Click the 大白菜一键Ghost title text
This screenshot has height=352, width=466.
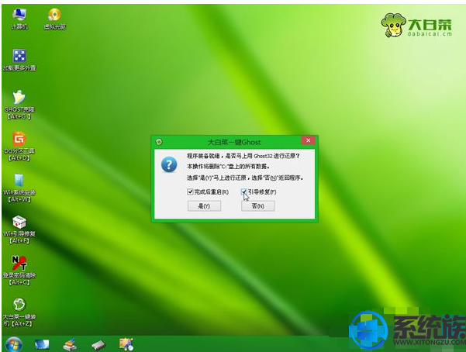click(x=234, y=142)
